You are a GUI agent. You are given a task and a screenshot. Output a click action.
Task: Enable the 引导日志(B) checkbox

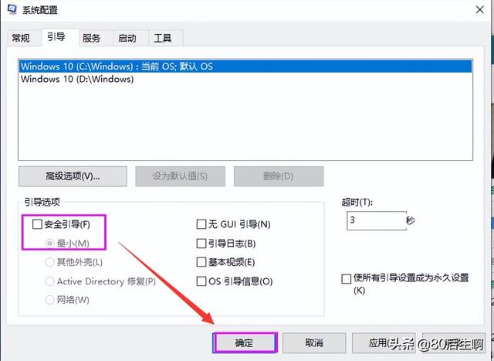(x=201, y=244)
